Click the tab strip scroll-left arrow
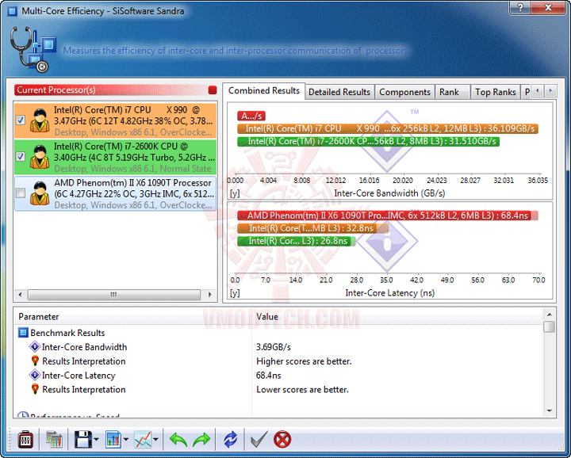571x458 pixels. tap(538, 90)
